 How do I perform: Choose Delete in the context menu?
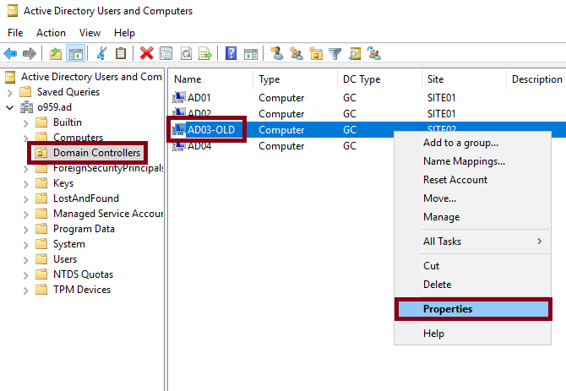tap(473, 285)
